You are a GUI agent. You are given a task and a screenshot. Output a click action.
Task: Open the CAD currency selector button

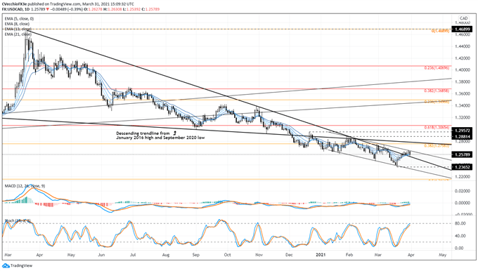464,18
